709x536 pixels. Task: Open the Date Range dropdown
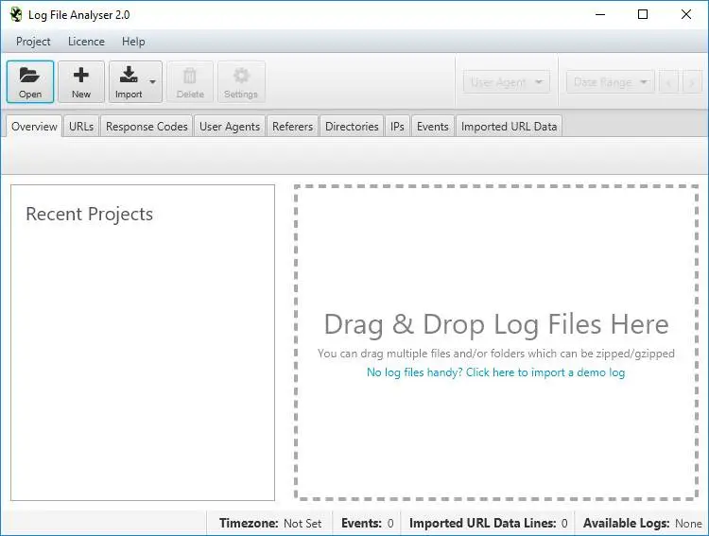611,82
